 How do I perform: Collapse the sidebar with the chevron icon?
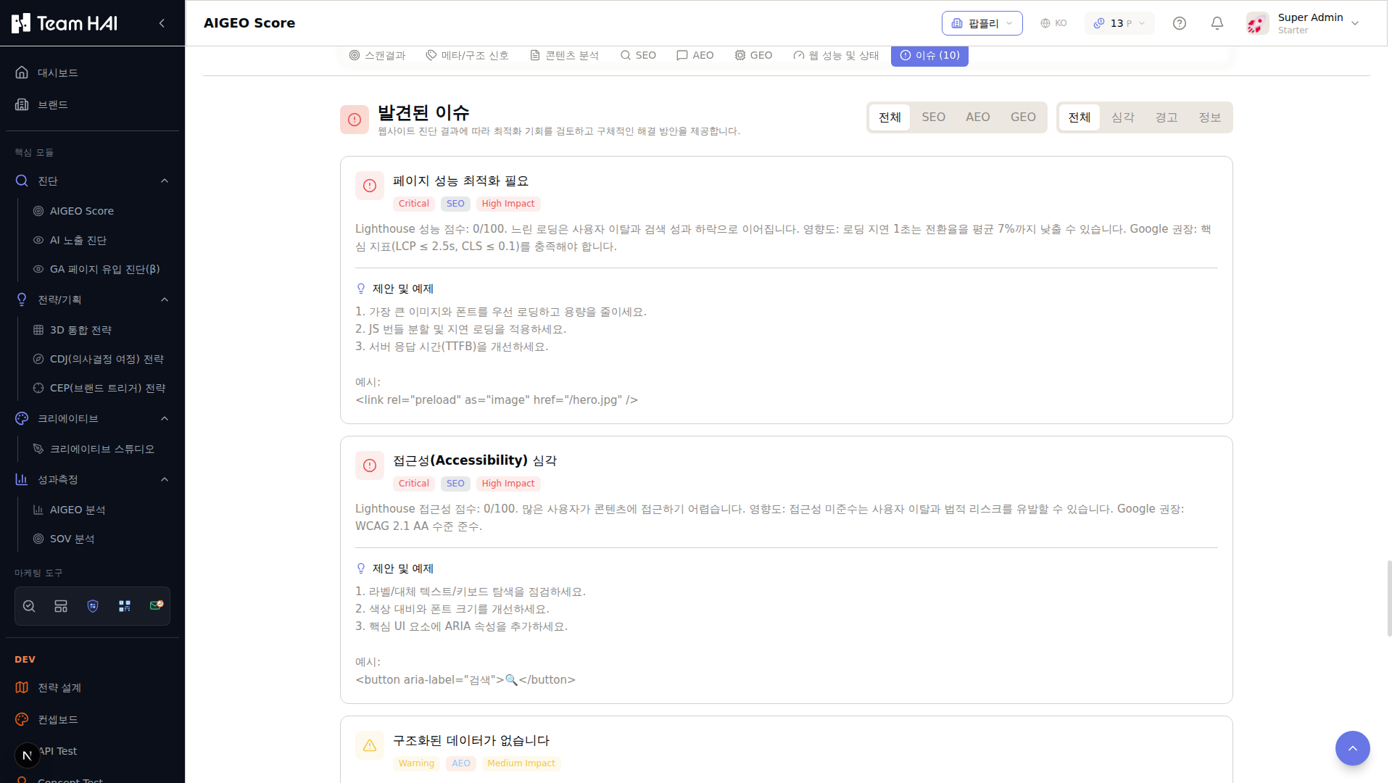pyautogui.click(x=162, y=23)
